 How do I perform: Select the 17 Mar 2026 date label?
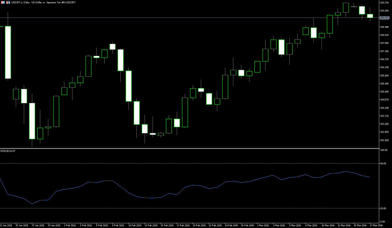coord(376,225)
